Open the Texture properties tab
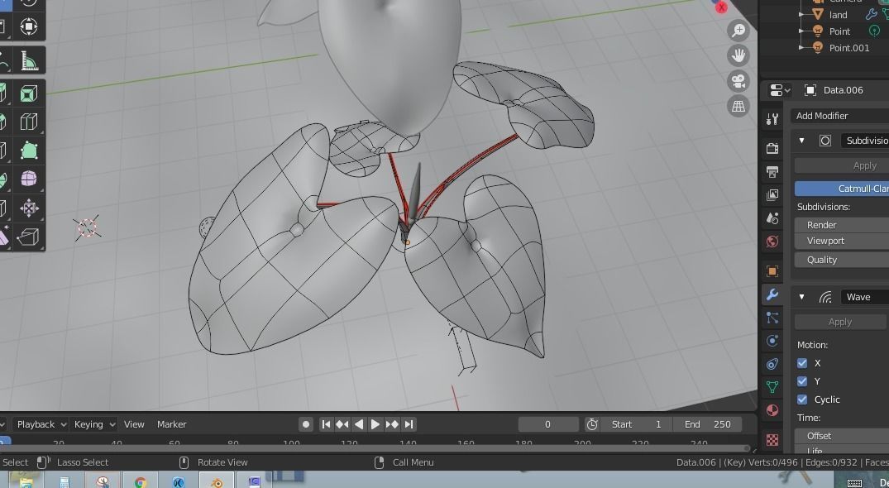889x488 pixels. coord(772,440)
